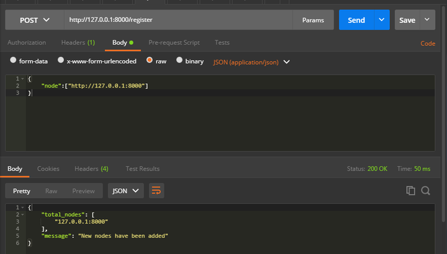Choose the binary body type

(179, 61)
